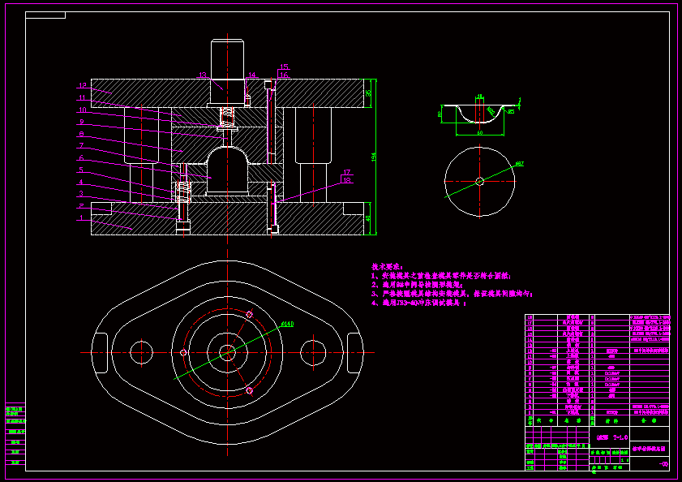Select part balloon label 12 in section view

coord(83,86)
